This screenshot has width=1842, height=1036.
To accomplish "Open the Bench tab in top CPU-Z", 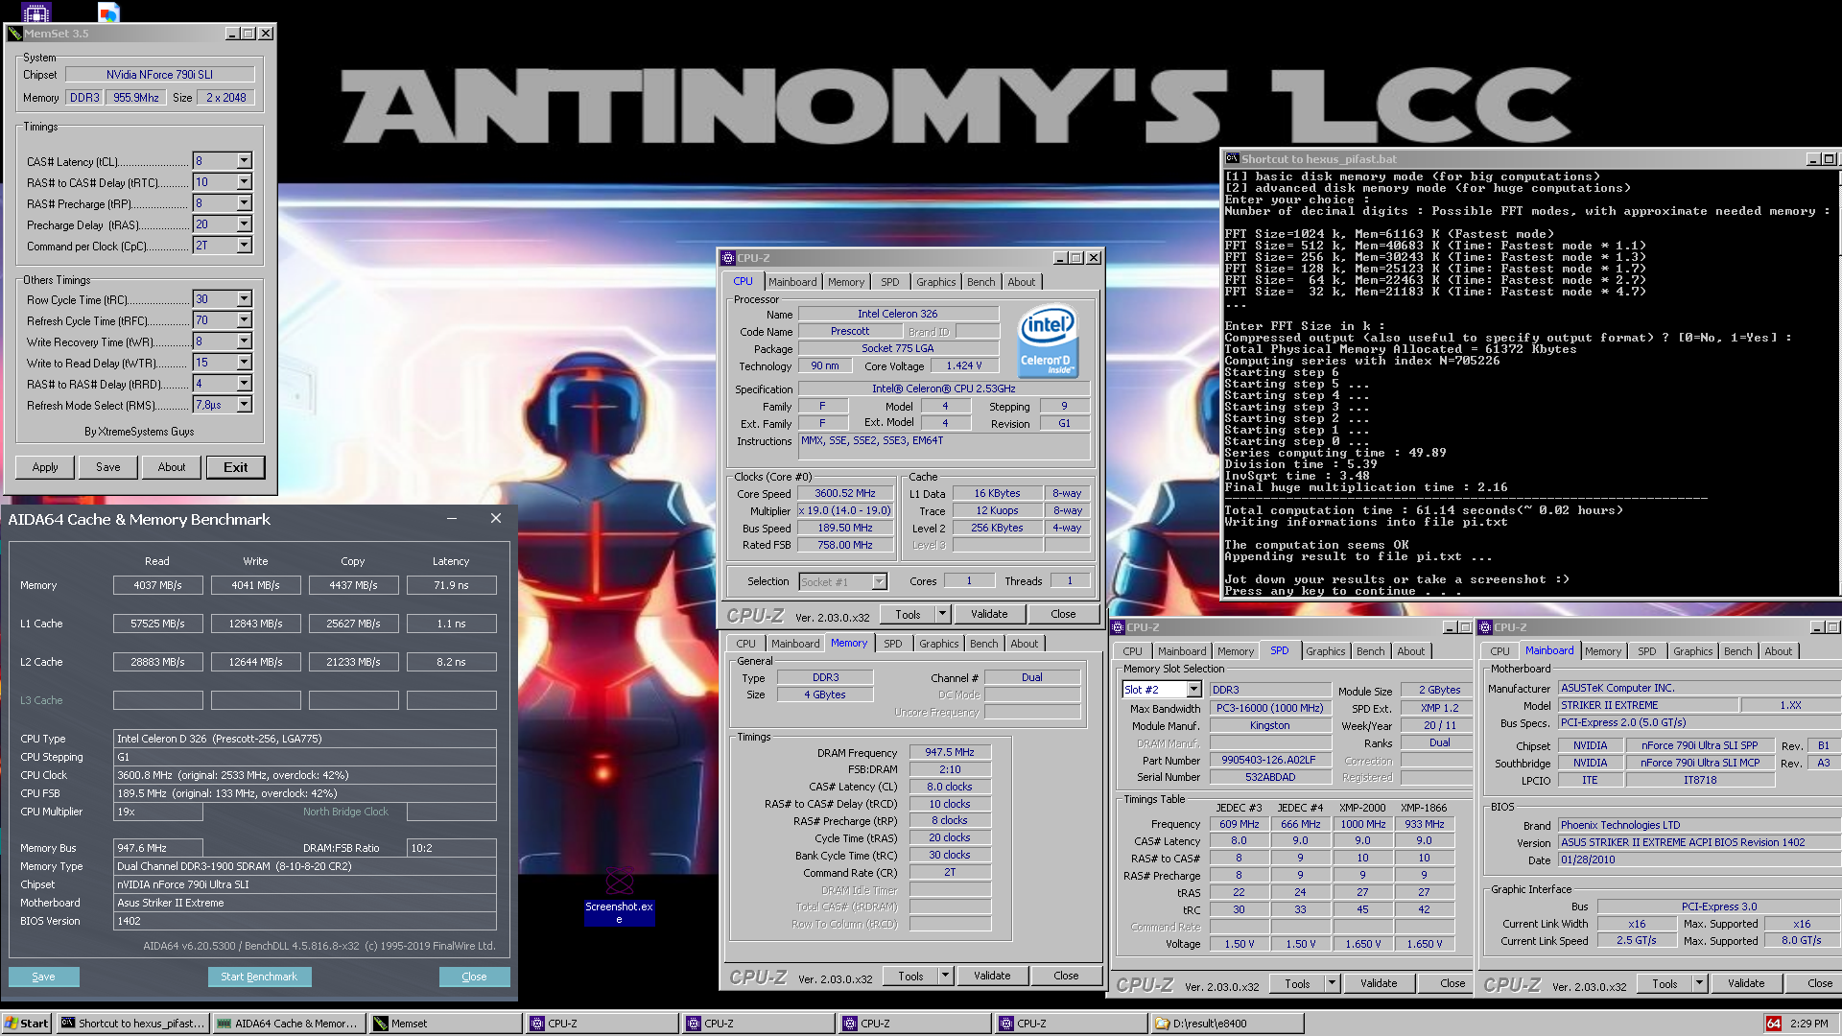I will [x=980, y=282].
